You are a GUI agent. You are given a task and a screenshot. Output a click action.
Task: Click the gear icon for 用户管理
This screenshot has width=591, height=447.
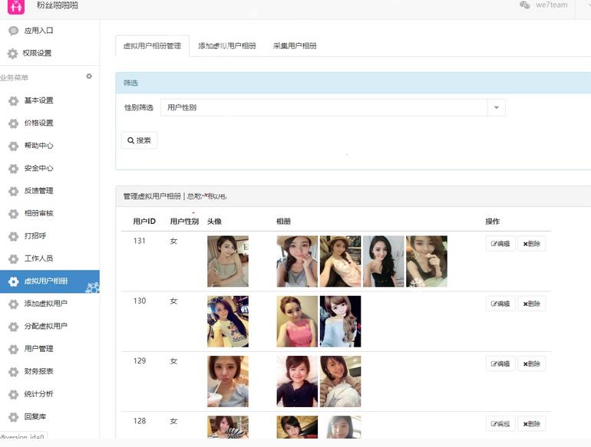pyautogui.click(x=13, y=349)
